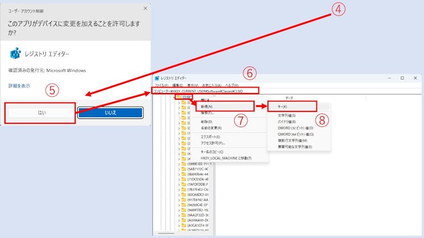Expand the {9489FEB2-19 key arrow
Screen dimensions: 424x238
(179, 210)
